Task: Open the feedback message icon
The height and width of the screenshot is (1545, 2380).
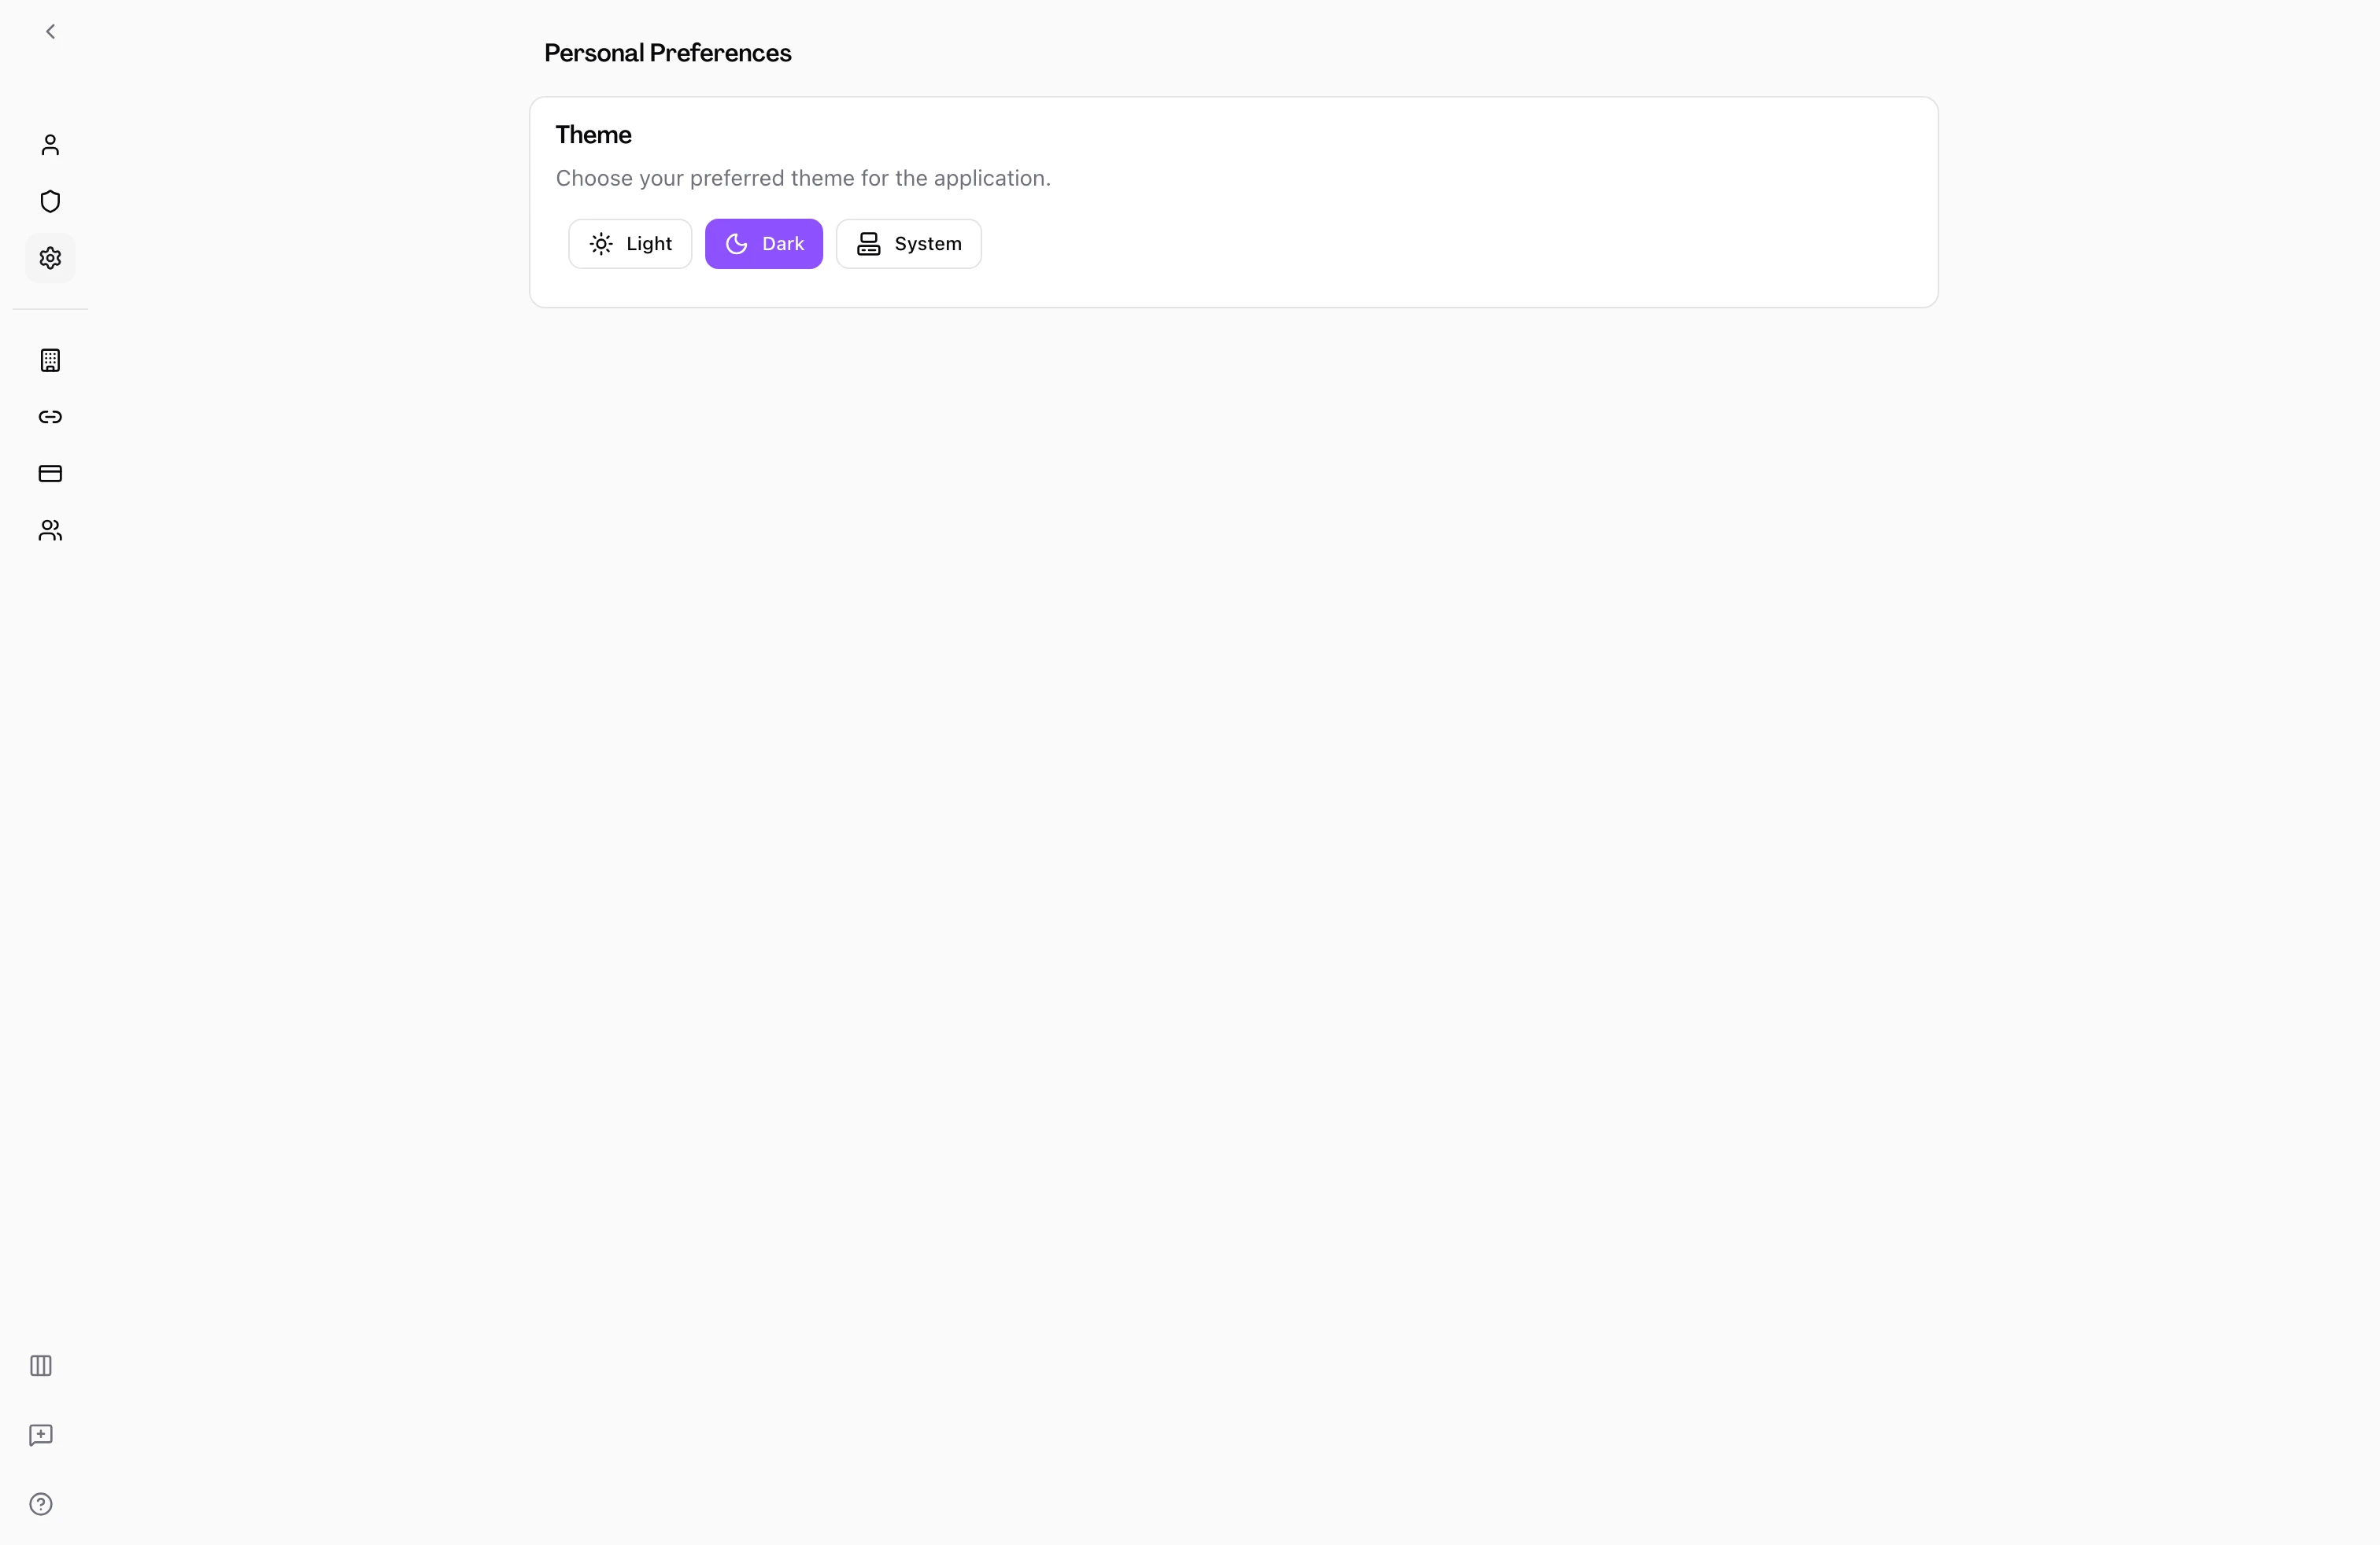Action: click(41, 1435)
